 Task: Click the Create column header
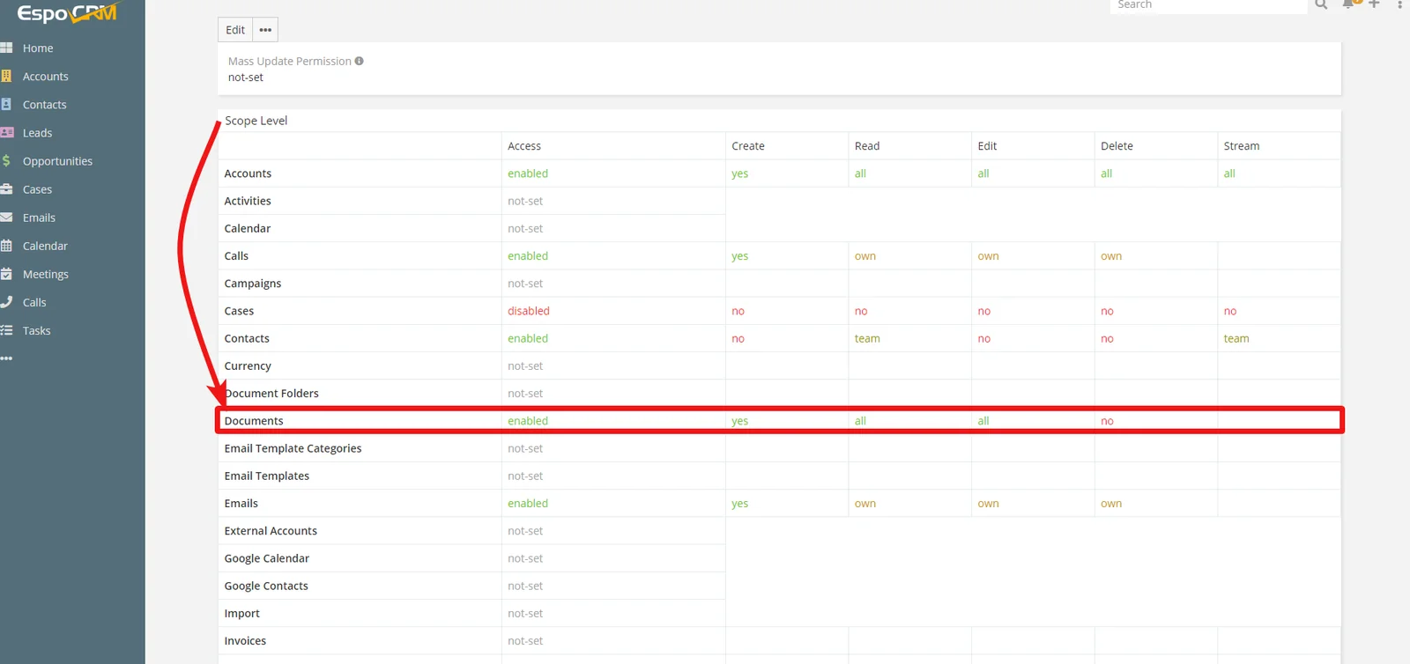[x=748, y=146]
